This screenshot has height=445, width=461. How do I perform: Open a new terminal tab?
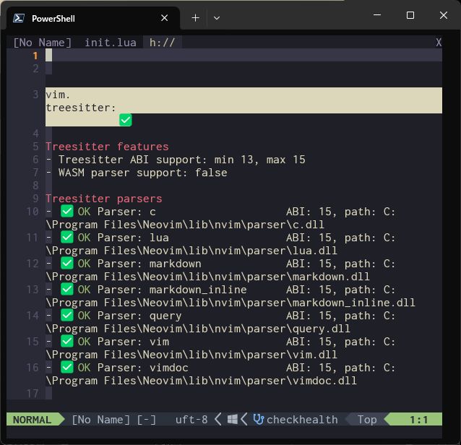click(195, 18)
